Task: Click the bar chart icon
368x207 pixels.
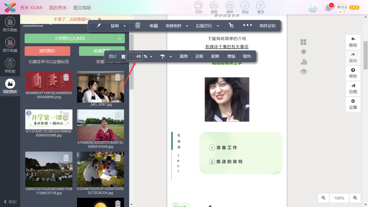Action: tap(304, 62)
